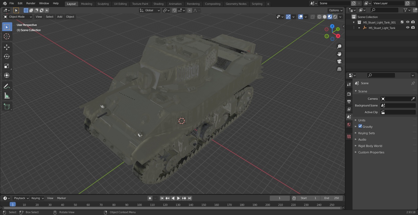Select the Add Cube tool
Screen dimensions: 418x215
coord(7,106)
